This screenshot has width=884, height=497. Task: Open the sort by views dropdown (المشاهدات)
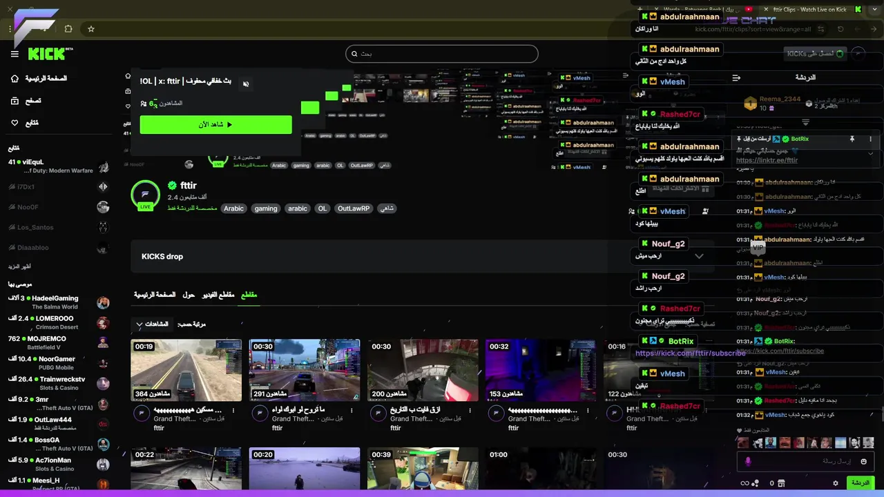pos(152,324)
